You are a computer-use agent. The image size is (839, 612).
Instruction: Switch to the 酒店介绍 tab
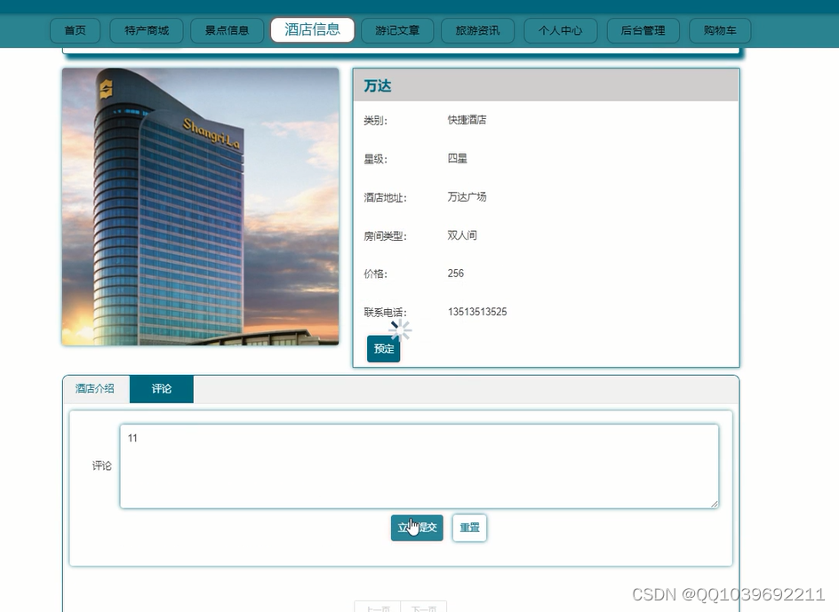click(x=95, y=389)
